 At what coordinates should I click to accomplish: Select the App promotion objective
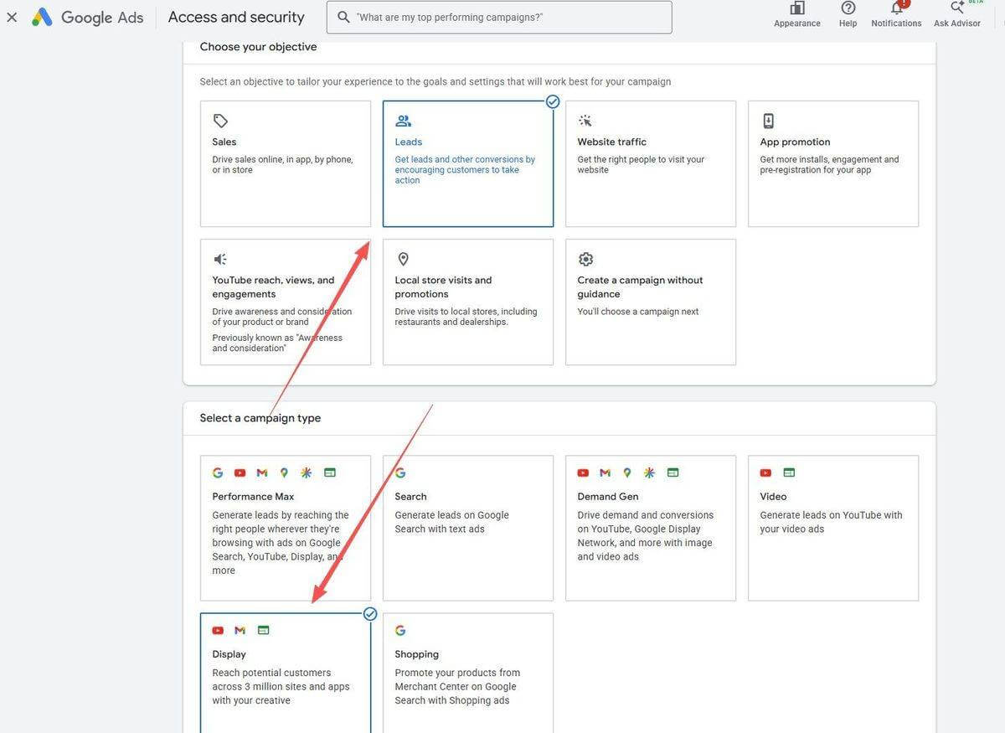pos(833,164)
